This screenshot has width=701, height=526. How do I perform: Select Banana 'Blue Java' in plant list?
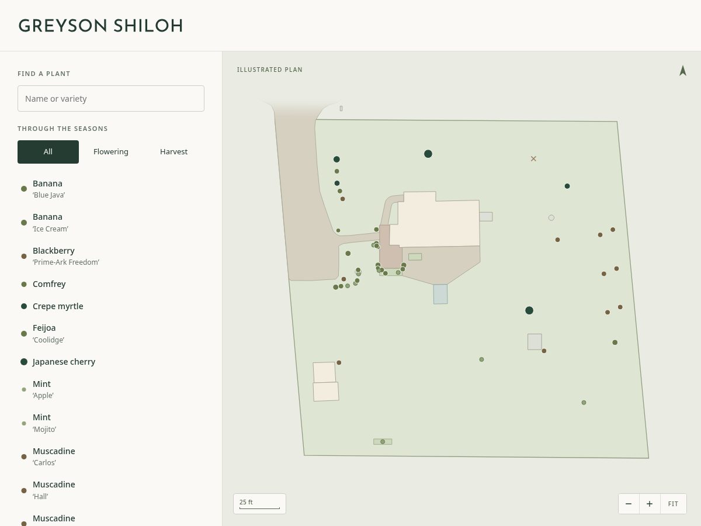tap(111, 189)
